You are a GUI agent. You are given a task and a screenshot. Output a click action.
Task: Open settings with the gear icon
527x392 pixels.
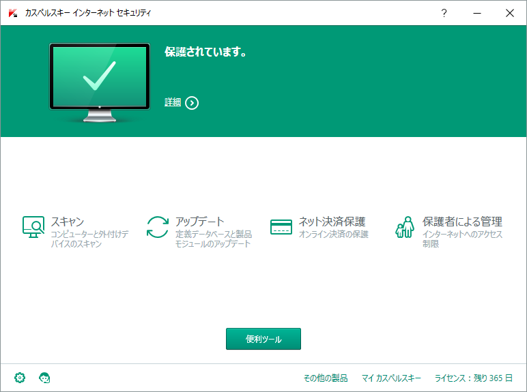click(20, 378)
